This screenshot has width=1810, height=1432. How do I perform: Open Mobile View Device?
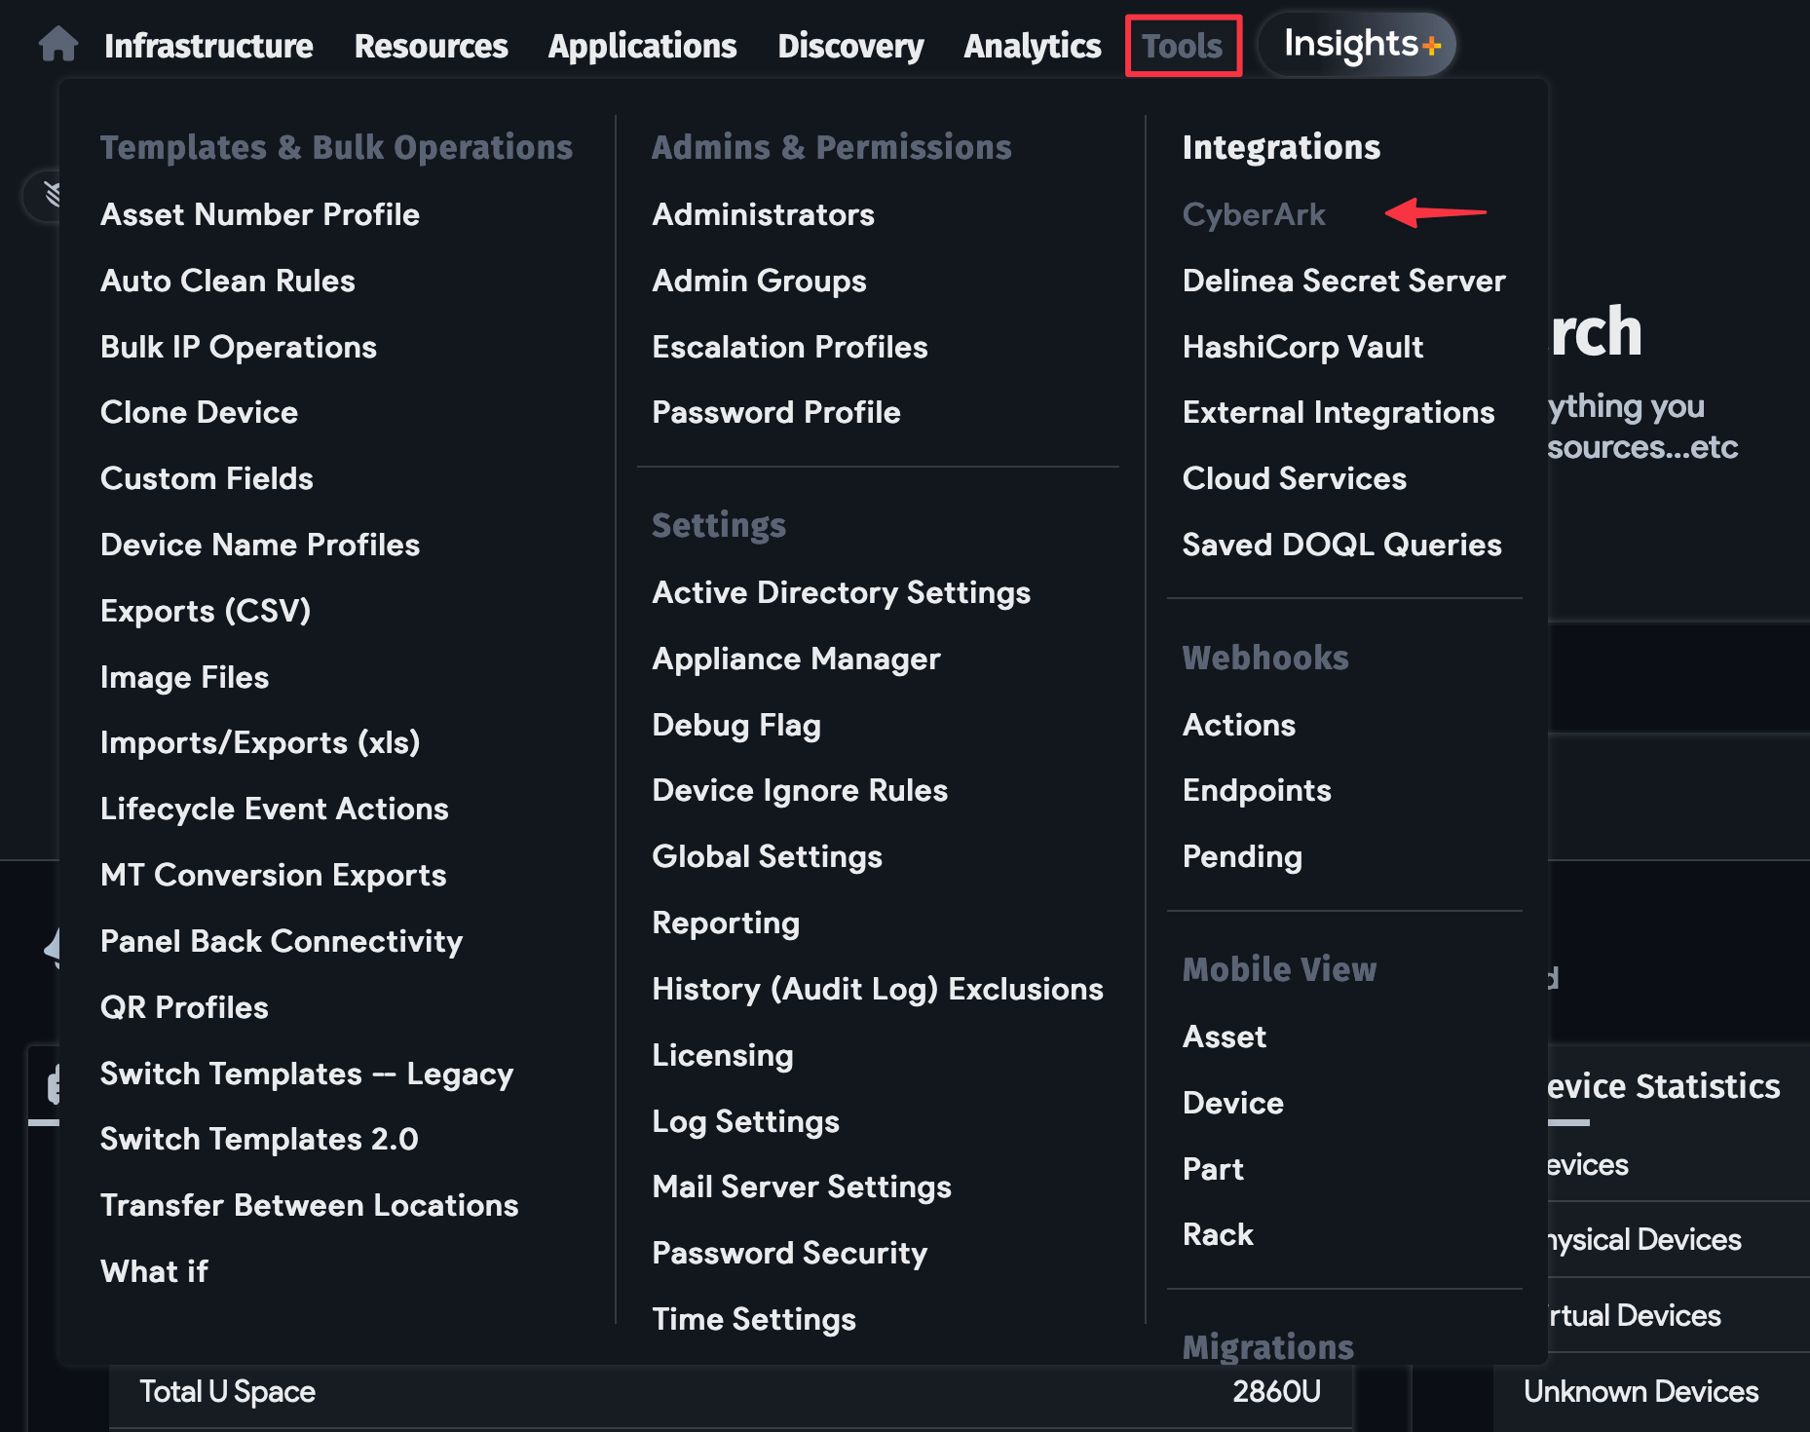1233,1103
